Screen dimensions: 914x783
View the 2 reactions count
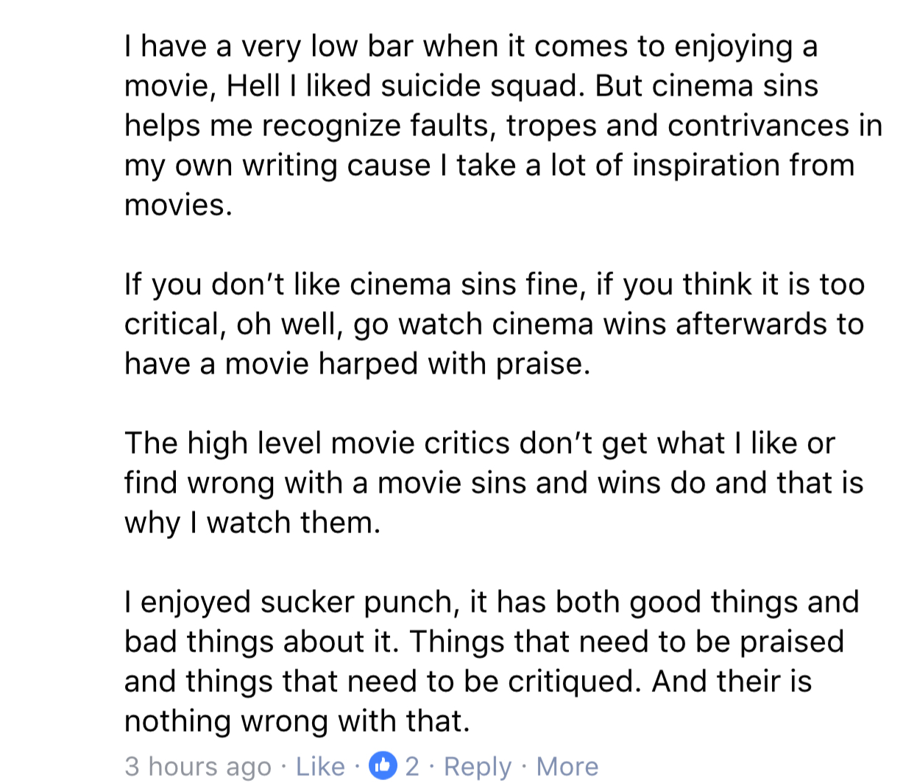click(x=412, y=766)
